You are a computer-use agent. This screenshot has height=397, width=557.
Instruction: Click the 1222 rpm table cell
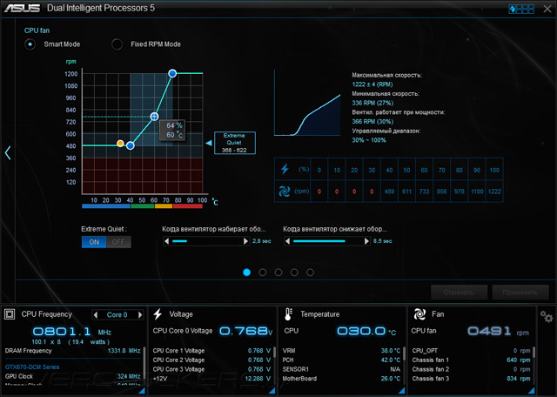[x=494, y=192]
